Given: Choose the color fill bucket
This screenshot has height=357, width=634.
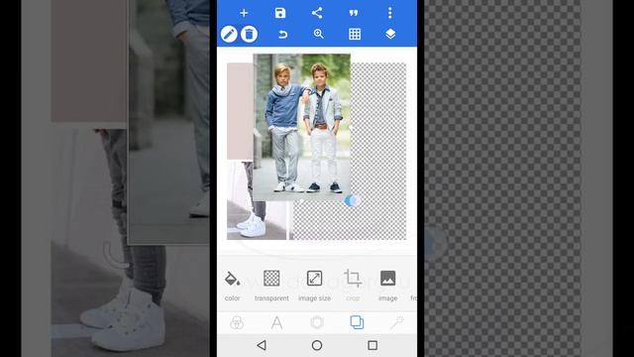Looking at the screenshot, I should (232, 285).
